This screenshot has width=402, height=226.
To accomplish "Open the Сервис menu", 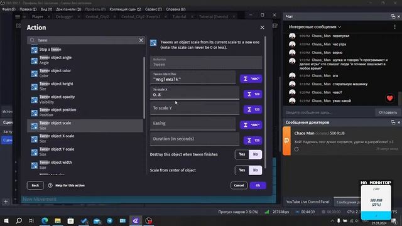I will pyautogui.click(x=153, y=9).
